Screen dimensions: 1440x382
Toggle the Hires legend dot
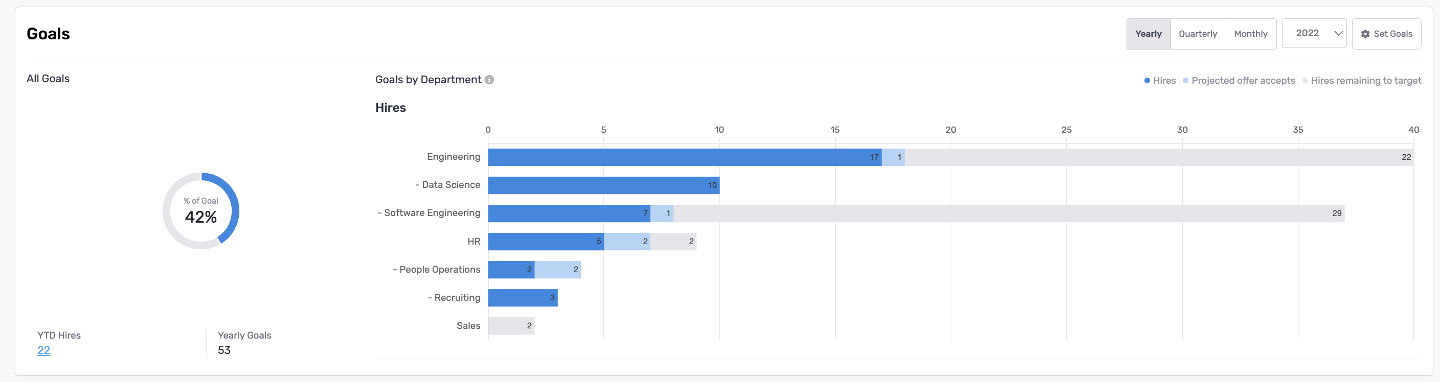(1147, 80)
